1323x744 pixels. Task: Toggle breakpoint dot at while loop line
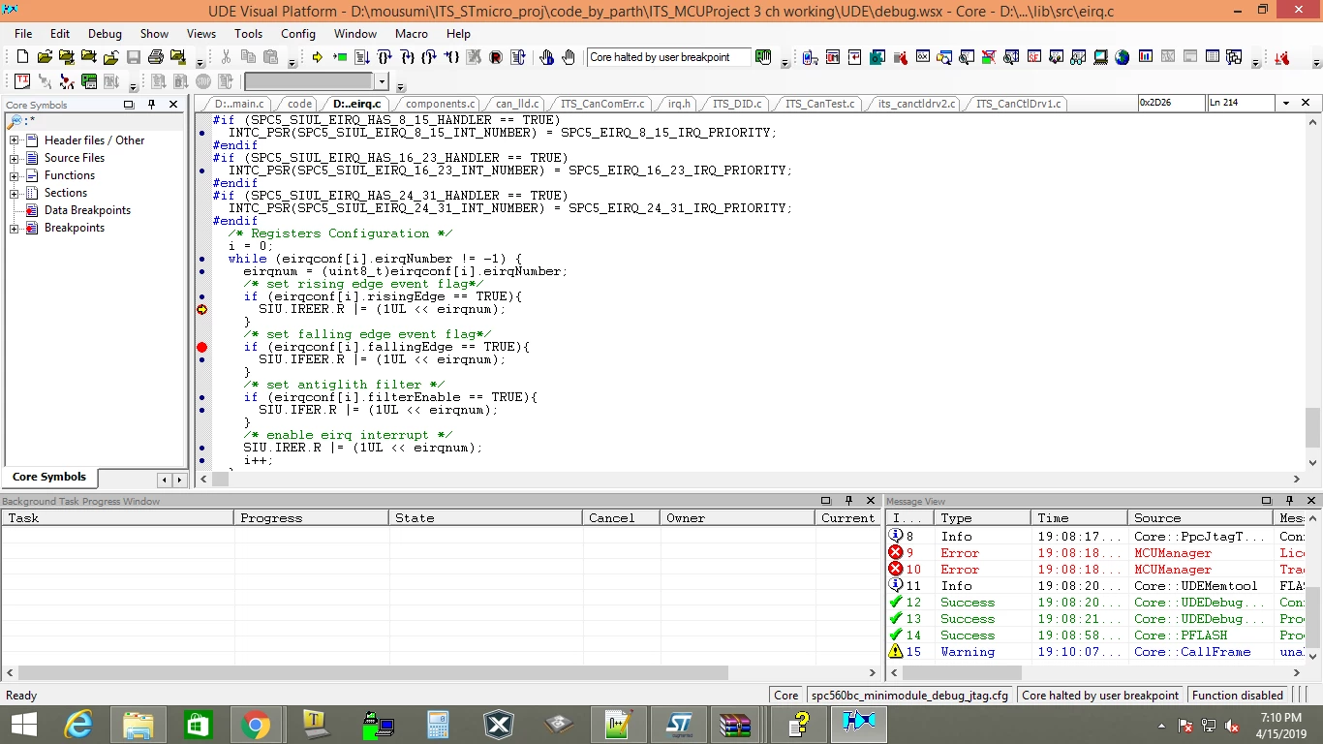(201, 259)
